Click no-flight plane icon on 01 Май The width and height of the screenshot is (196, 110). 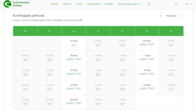74,45
